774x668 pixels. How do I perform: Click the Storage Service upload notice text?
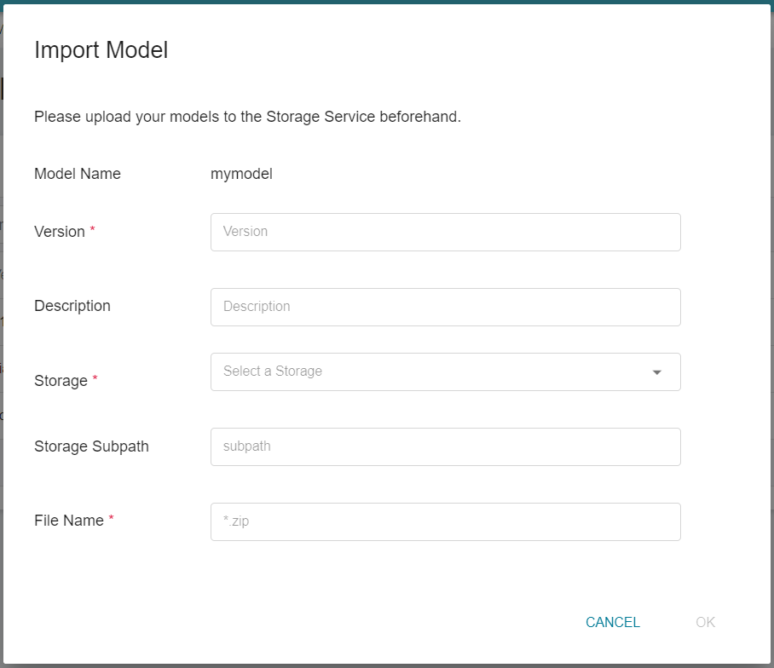247,117
